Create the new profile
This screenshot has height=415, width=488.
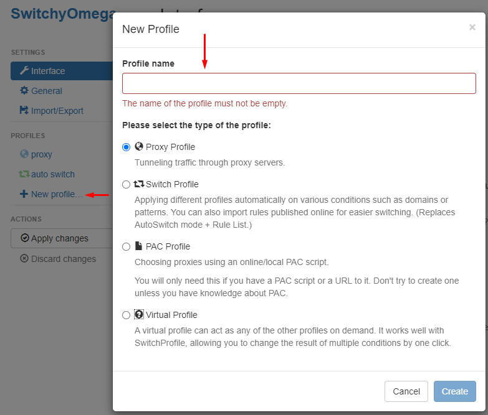click(x=455, y=391)
